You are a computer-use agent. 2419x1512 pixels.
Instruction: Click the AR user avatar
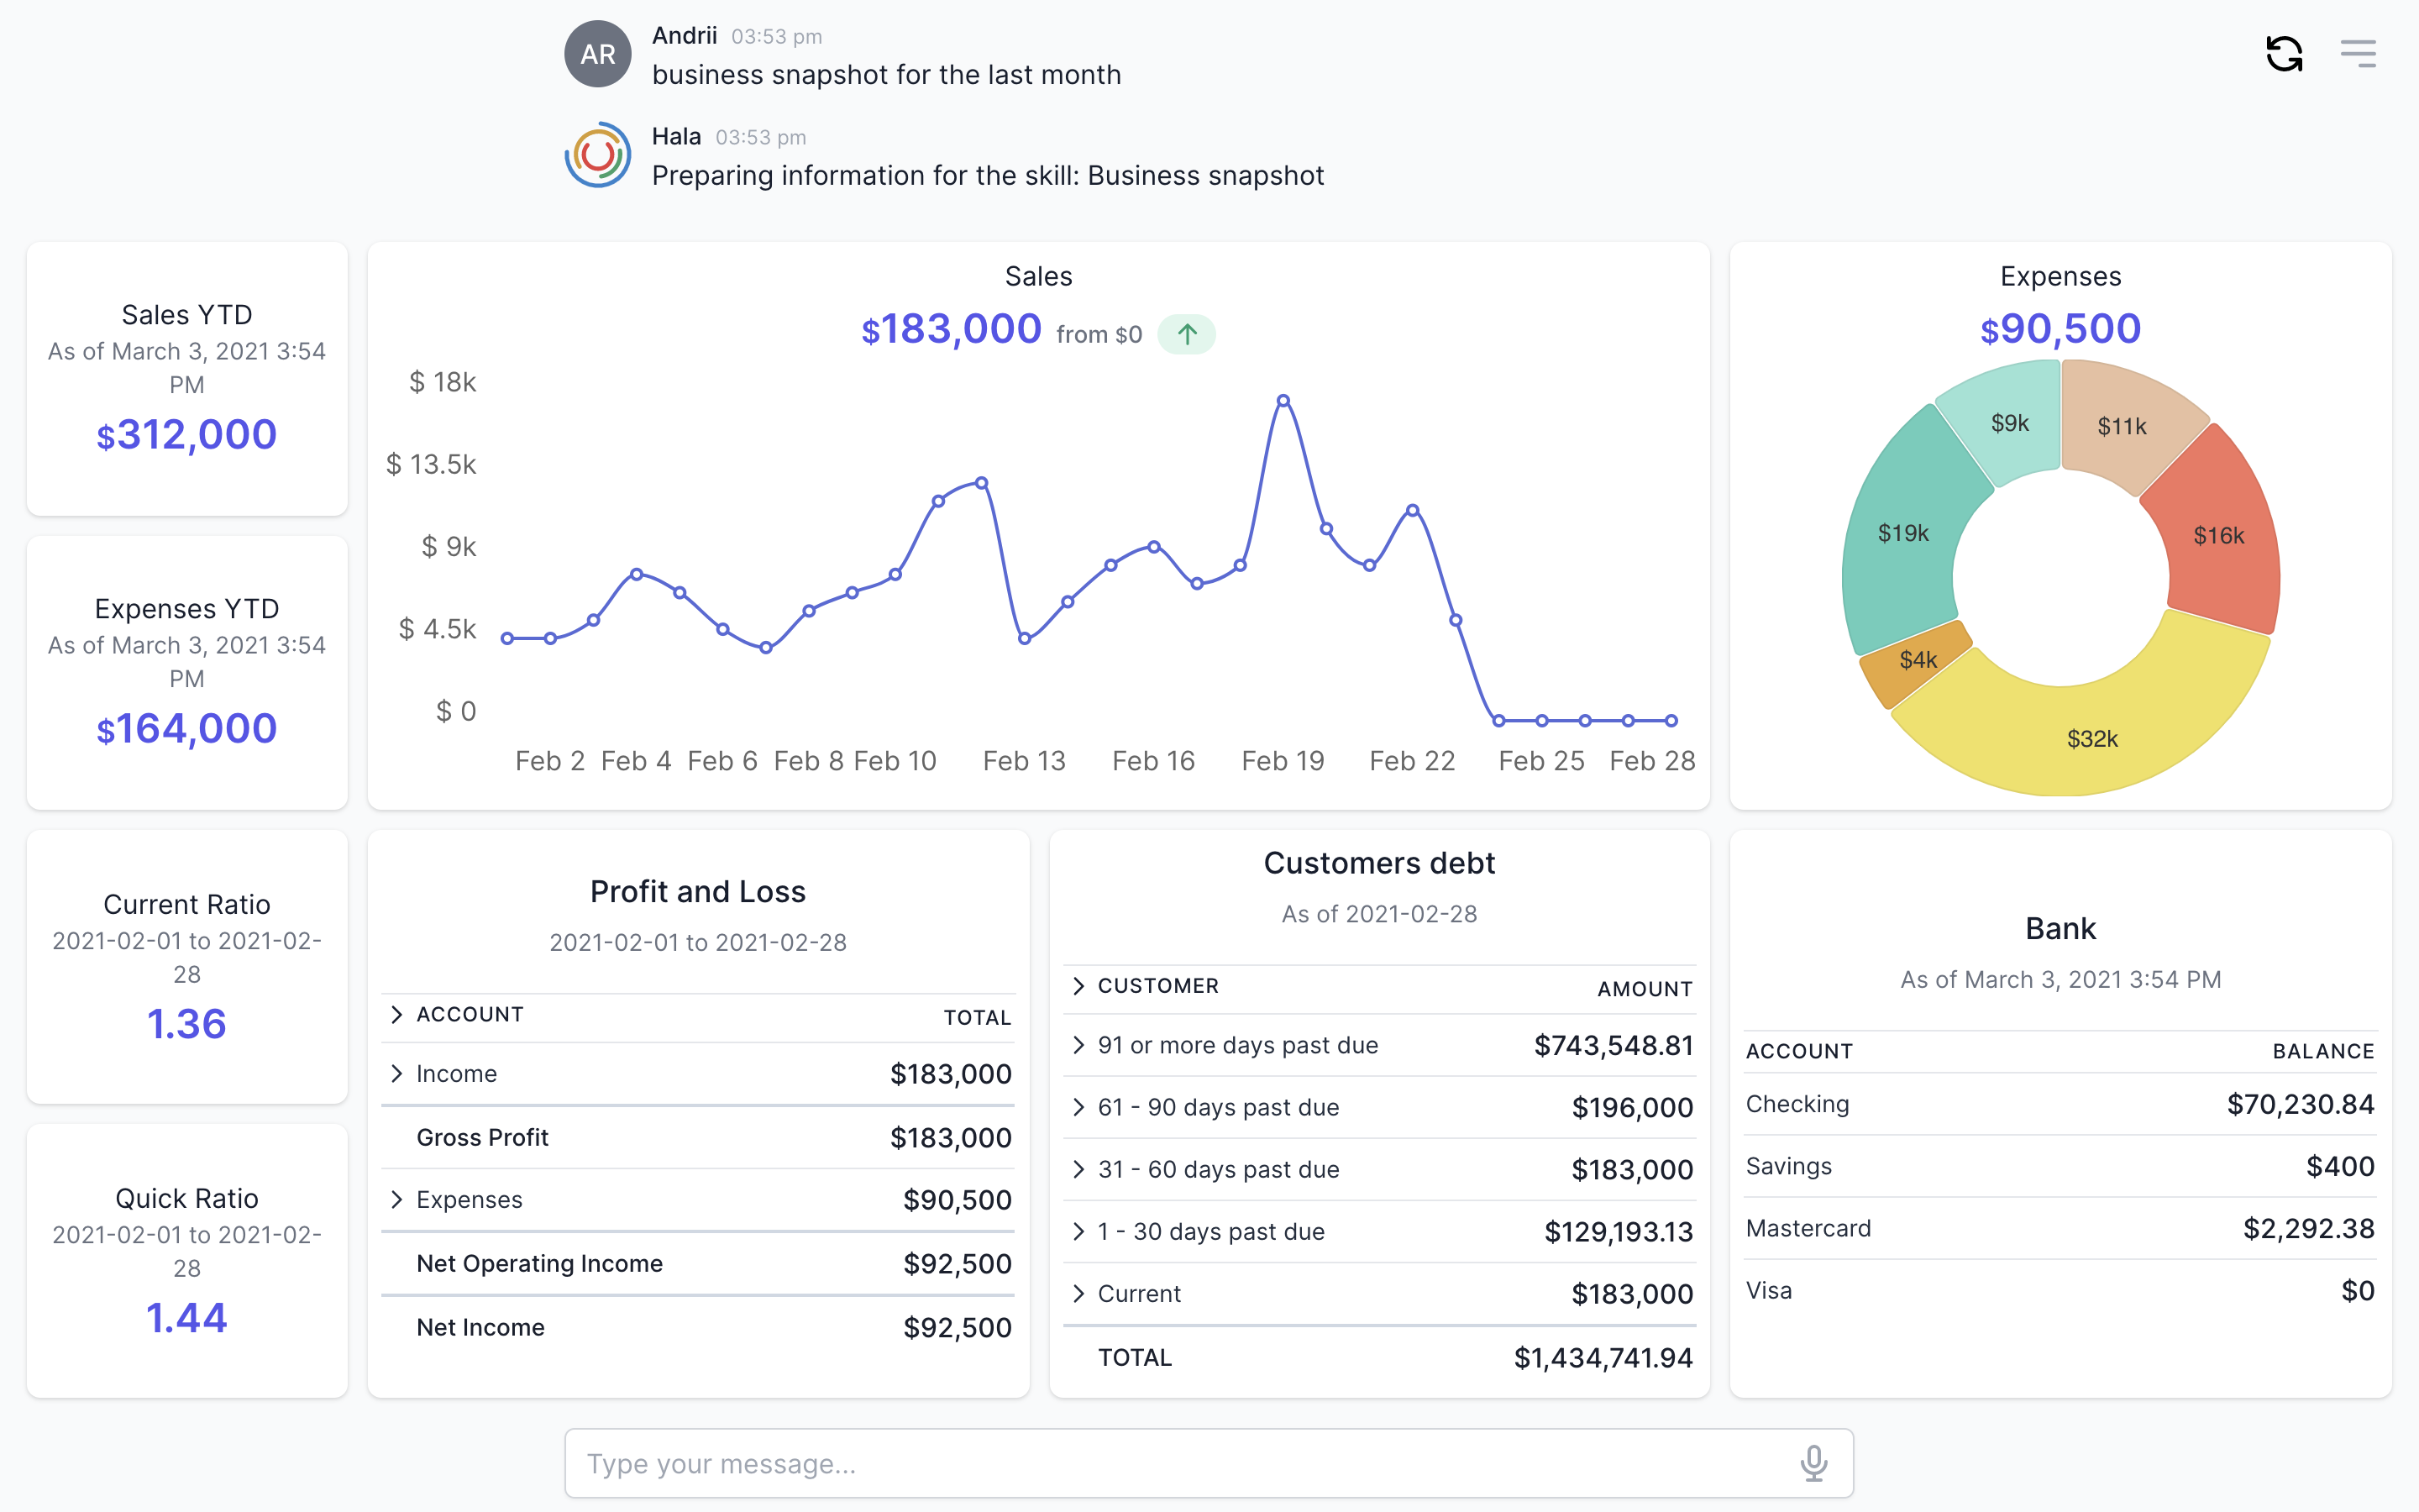coord(598,54)
